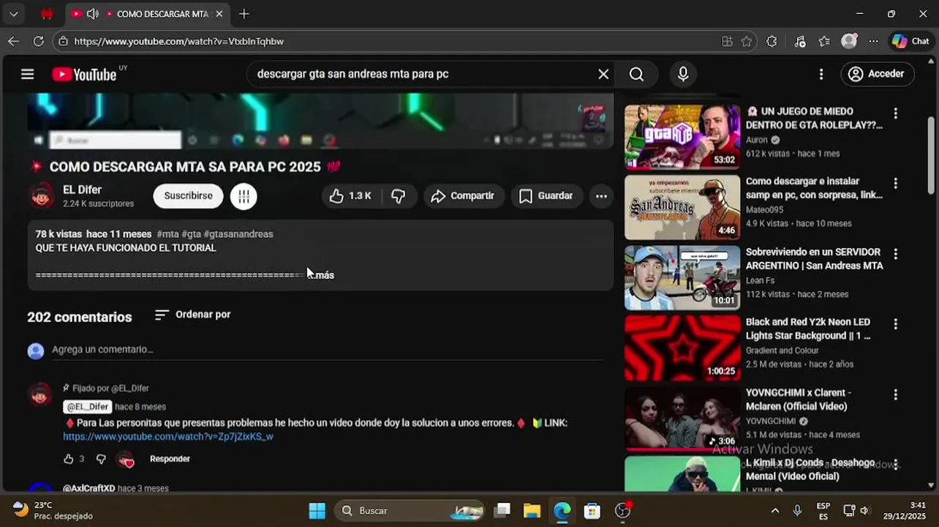Open the weather widget 23°C
Image resolution: width=939 pixels, height=527 pixels.
[53, 510]
